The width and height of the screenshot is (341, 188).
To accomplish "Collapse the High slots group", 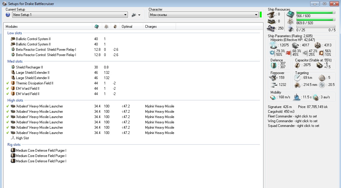I will 15,100.
